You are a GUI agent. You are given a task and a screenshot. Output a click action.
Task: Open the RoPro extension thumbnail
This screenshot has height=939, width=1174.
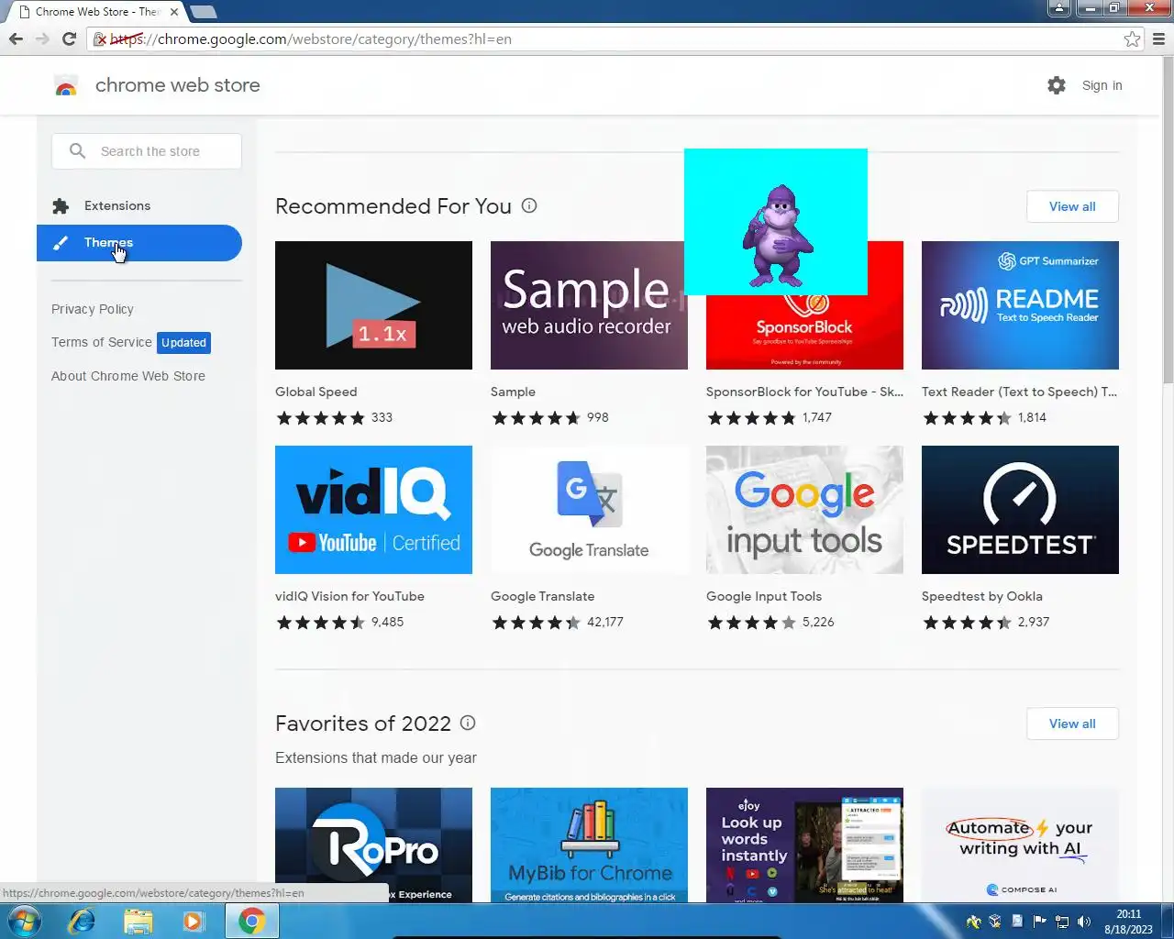[373, 845]
